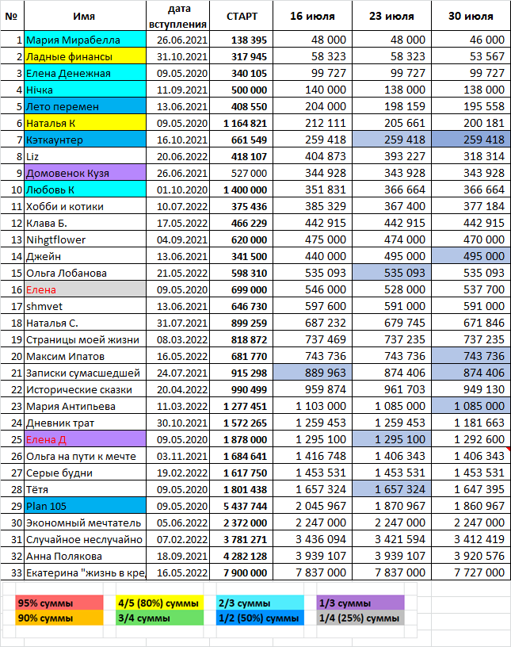Click the cyan legend '2/3 суммы'
This screenshot has width=511, height=647.
pos(260,603)
